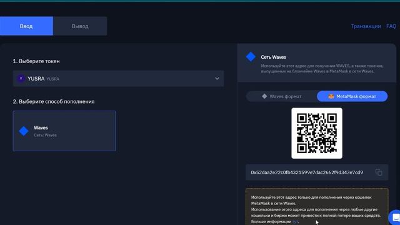Image resolution: width=400 pixels, height=225 pixels.
Task: Open the FAQ link
Action: [391, 26]
